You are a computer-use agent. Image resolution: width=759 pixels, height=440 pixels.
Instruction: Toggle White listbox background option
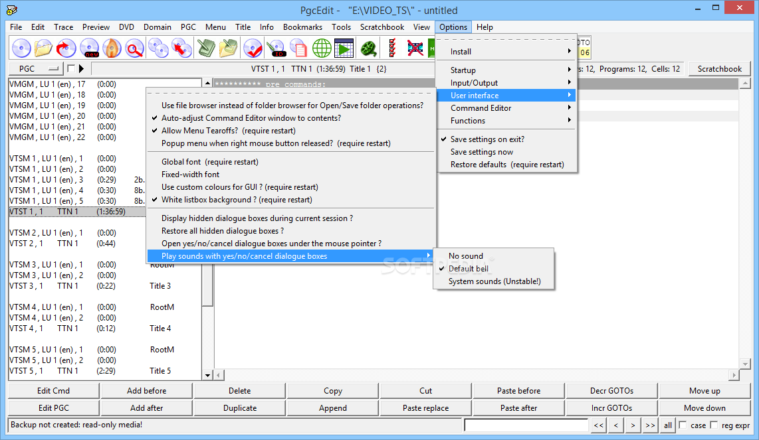click(x=291, y=200)
